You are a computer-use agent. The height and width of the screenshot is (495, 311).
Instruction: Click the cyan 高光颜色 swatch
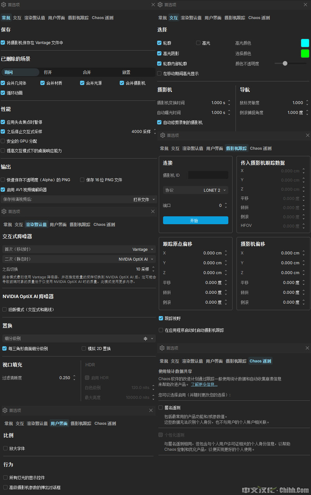click(305, 43)
